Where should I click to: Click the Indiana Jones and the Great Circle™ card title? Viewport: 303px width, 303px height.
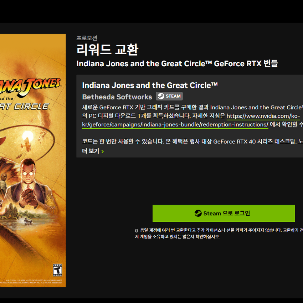point(150,85)
